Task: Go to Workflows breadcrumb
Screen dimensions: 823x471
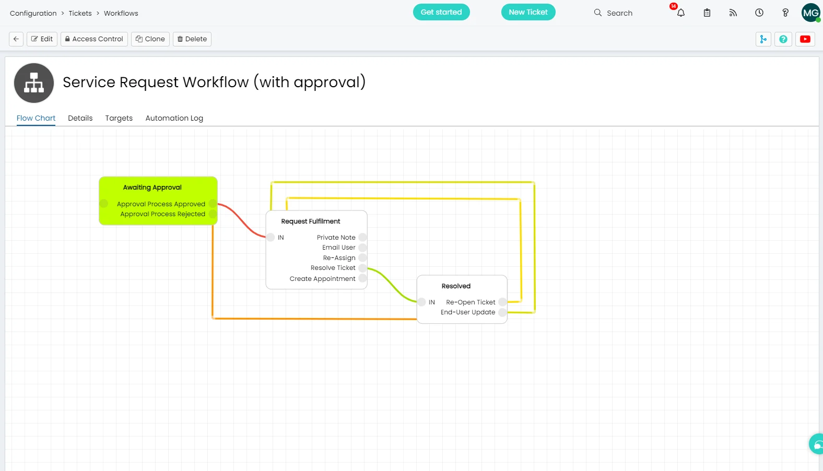Action: [121, 14]
